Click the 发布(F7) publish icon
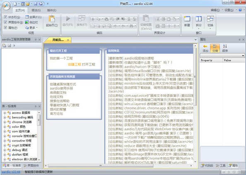Viewport: 246px width, 175px height. [x=82, y=18]
